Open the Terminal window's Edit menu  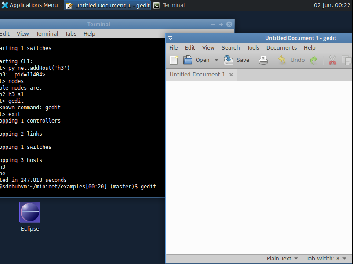click(x=5, y=33)
